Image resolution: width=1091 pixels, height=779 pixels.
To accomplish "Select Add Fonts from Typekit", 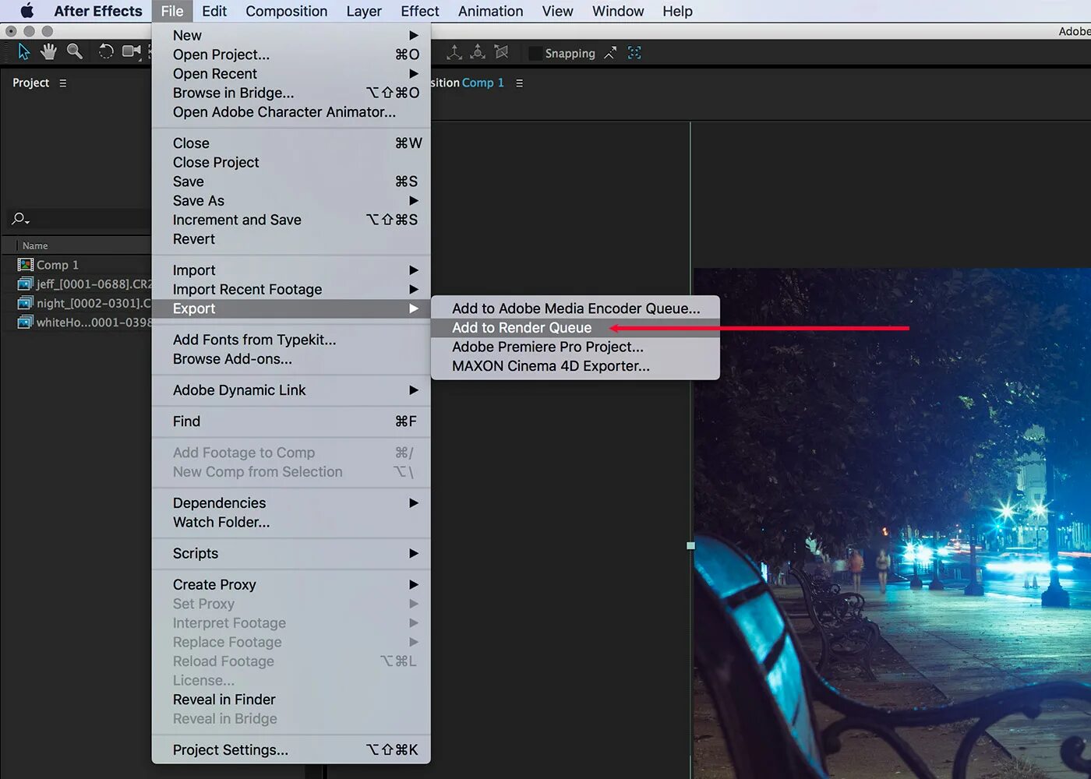I will (x=291, y=340).
